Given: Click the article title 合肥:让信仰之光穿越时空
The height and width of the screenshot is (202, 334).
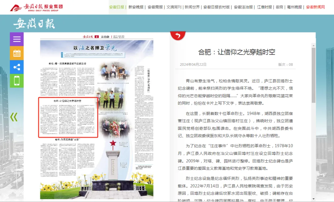Looking at the screenshot, I should pos(237,52).
